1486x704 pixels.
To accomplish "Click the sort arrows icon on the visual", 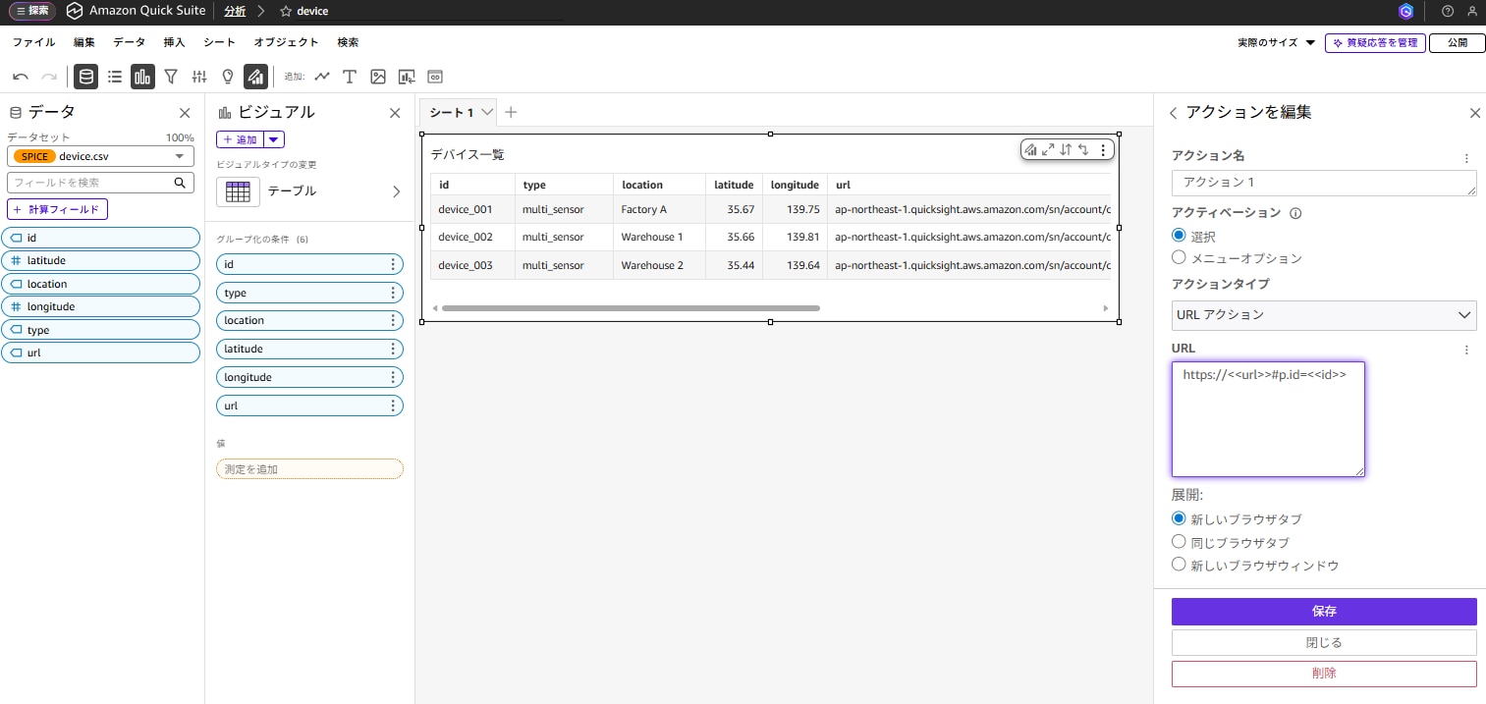I will (x=1066, y=150).
